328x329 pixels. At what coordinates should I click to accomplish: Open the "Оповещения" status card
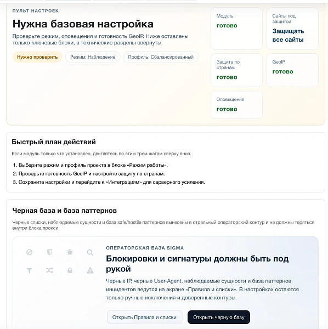pos(236,105)
